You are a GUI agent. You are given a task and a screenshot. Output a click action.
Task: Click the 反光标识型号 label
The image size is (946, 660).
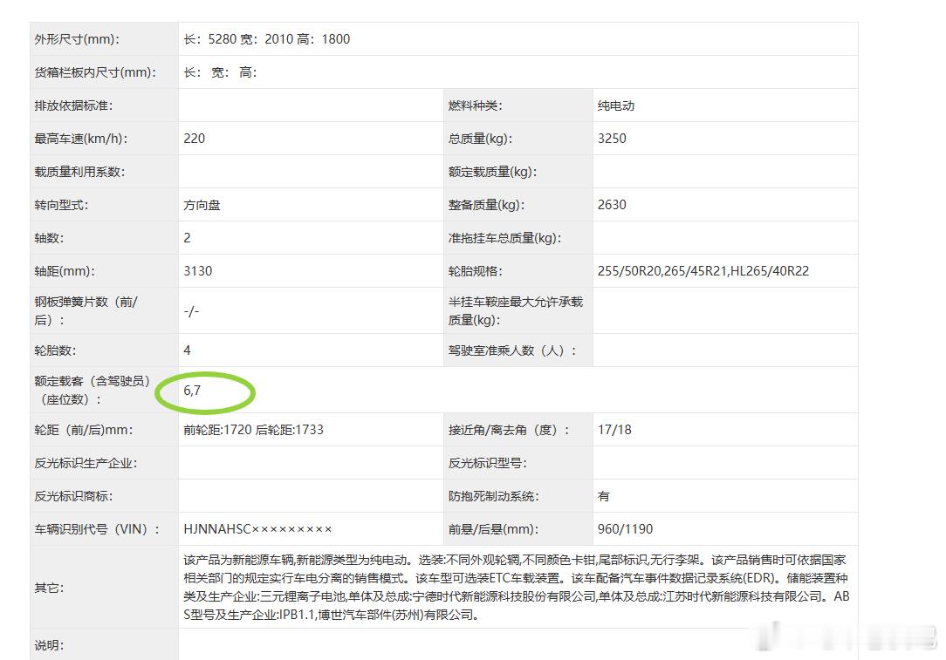coord(488,463)
